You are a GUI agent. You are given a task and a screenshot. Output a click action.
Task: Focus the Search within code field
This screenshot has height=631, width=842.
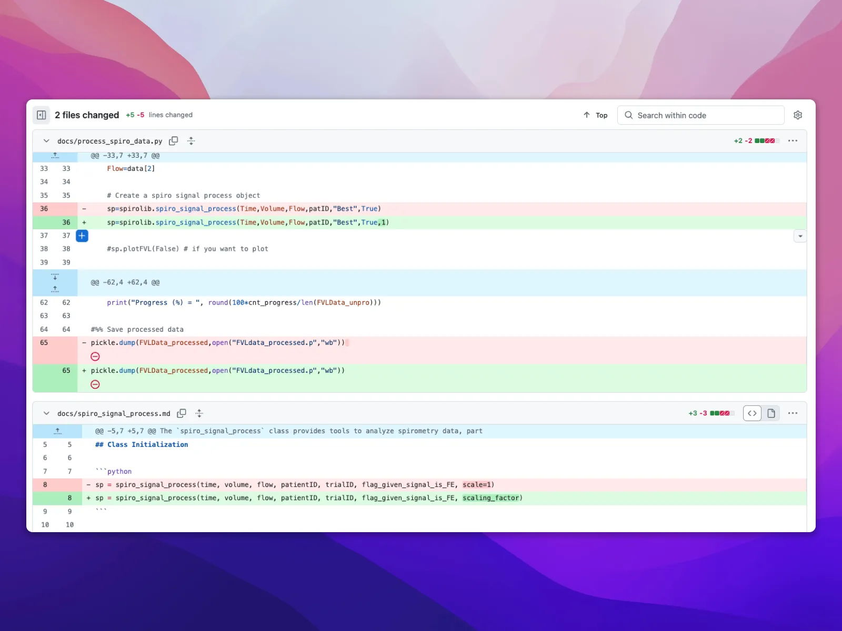pos(705,115)
